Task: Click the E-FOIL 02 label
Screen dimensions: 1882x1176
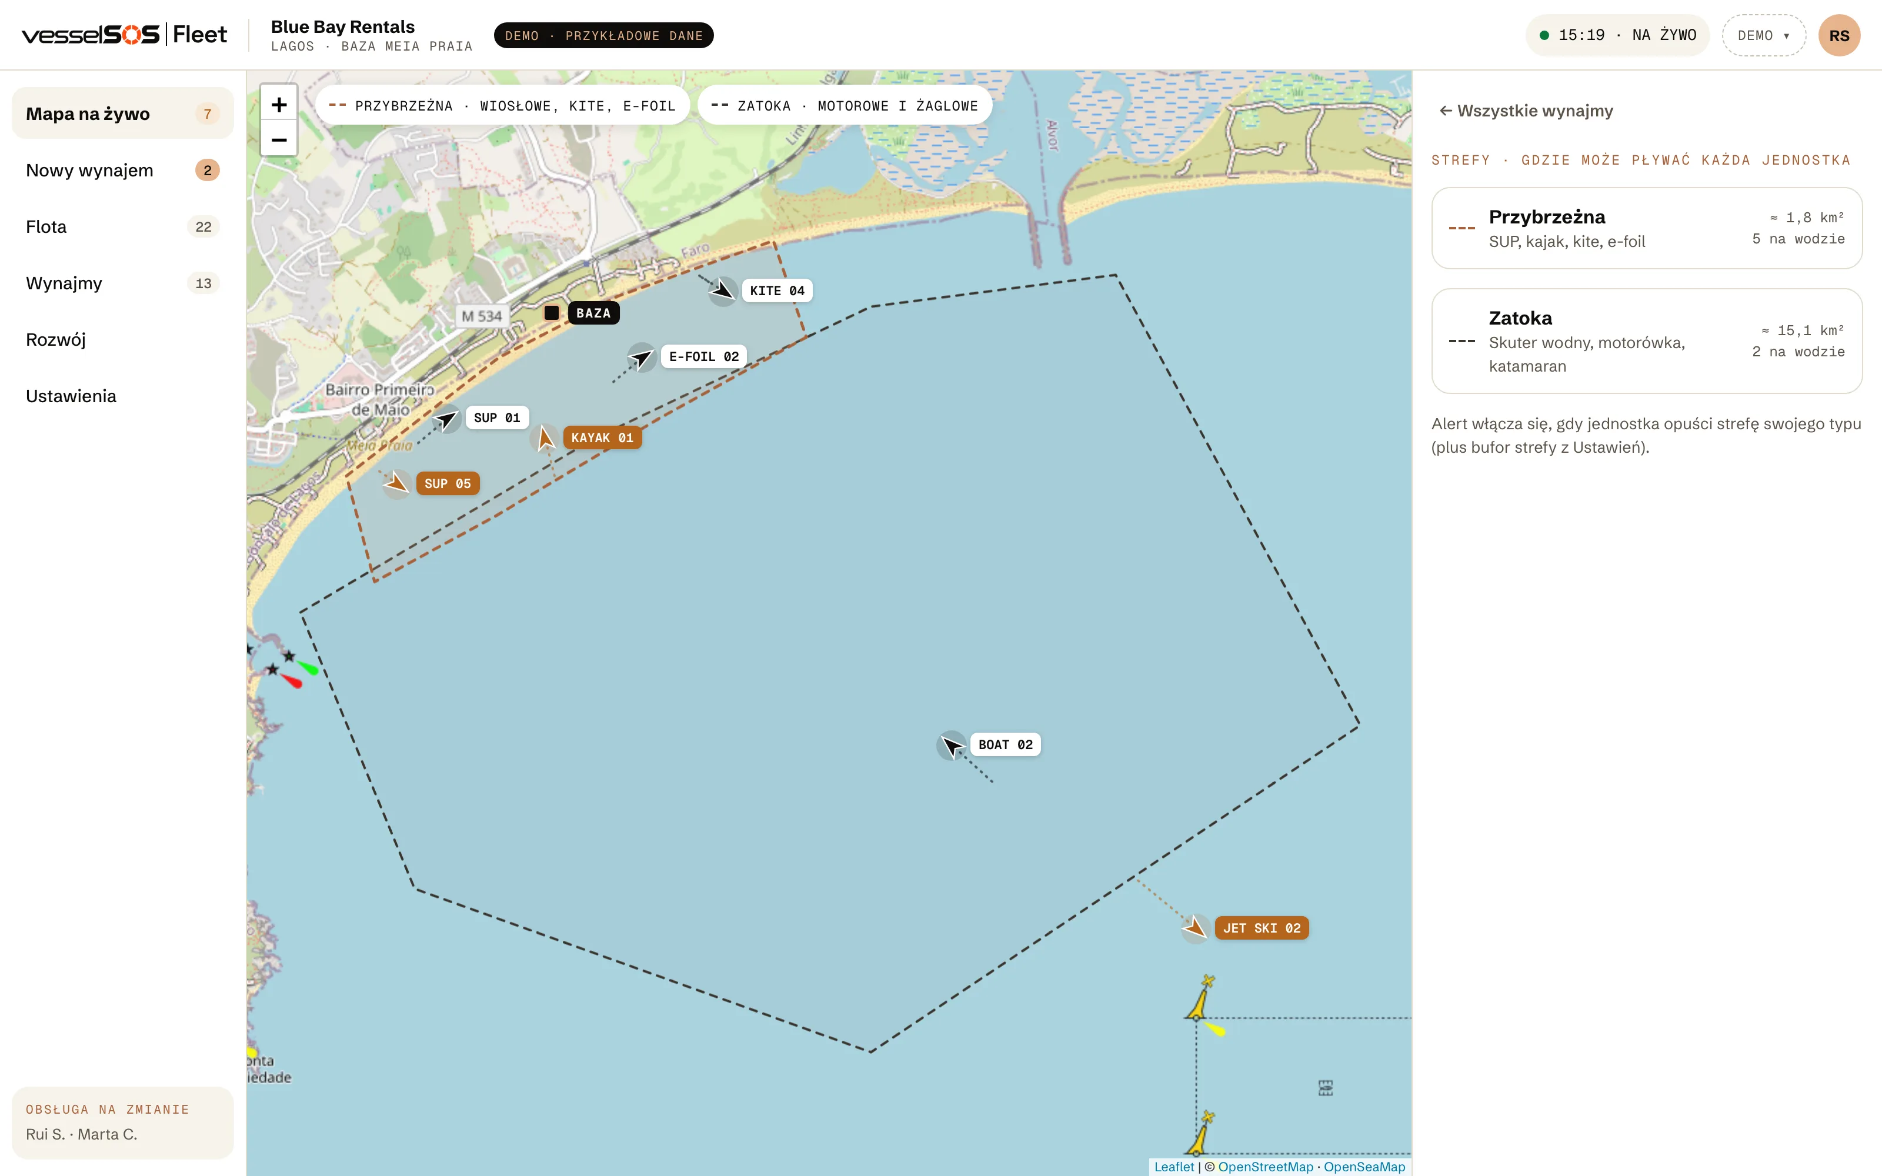Action: (704, 357)
